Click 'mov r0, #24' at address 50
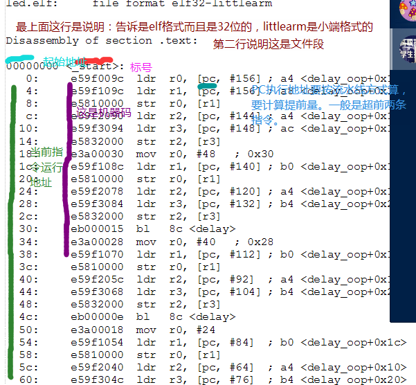Image resolution: width=416 pixels, height=385 pixels. coord(176,330)
